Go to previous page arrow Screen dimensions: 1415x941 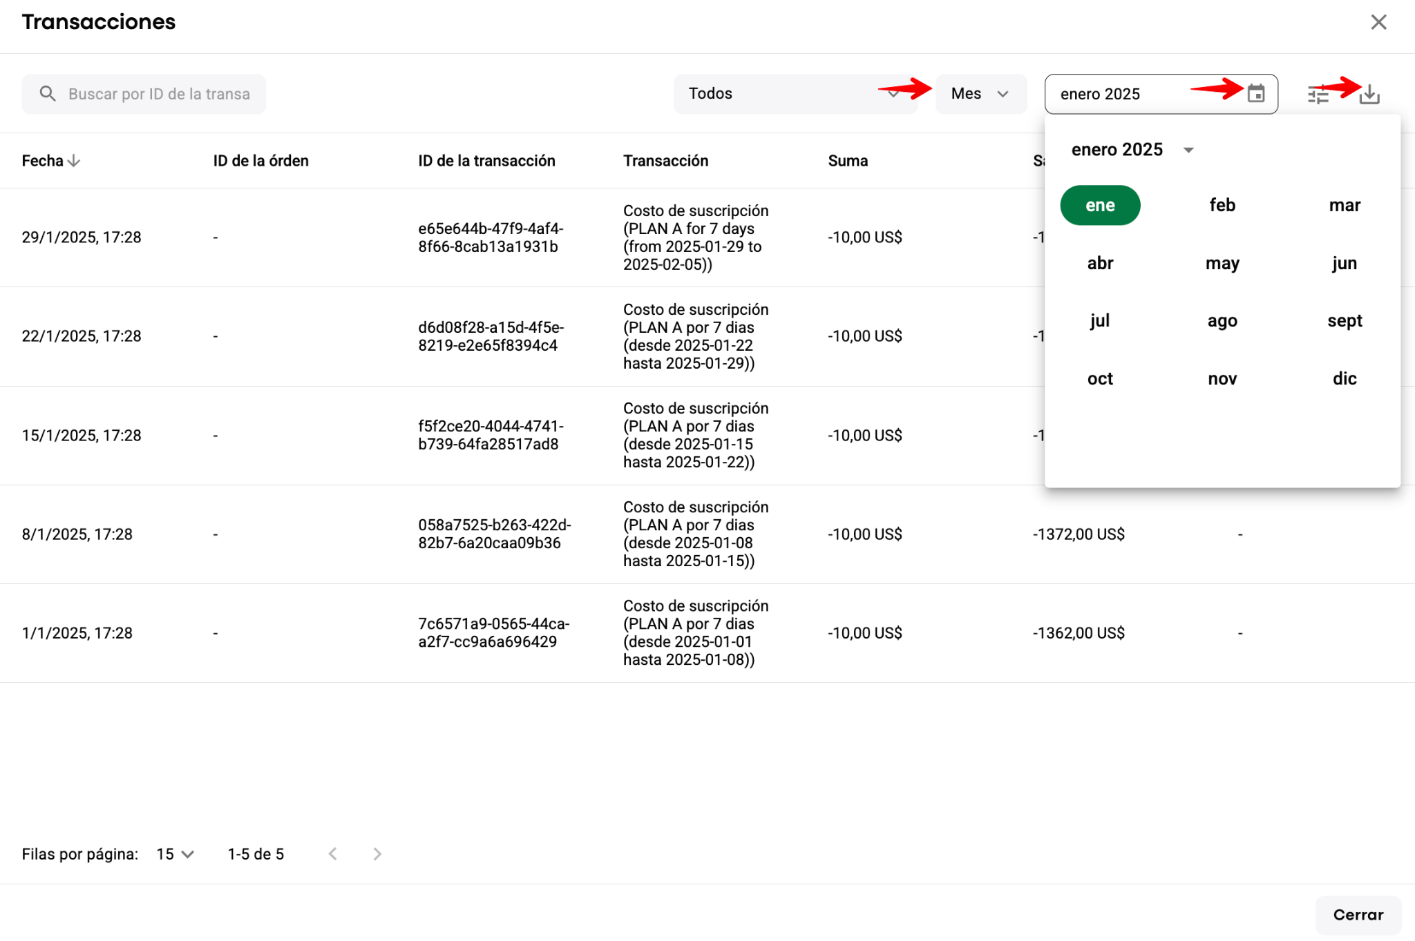coord(333,854)
